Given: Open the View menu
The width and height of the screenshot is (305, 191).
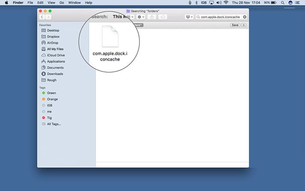Looking at the screenshot, I should [51, 3].
